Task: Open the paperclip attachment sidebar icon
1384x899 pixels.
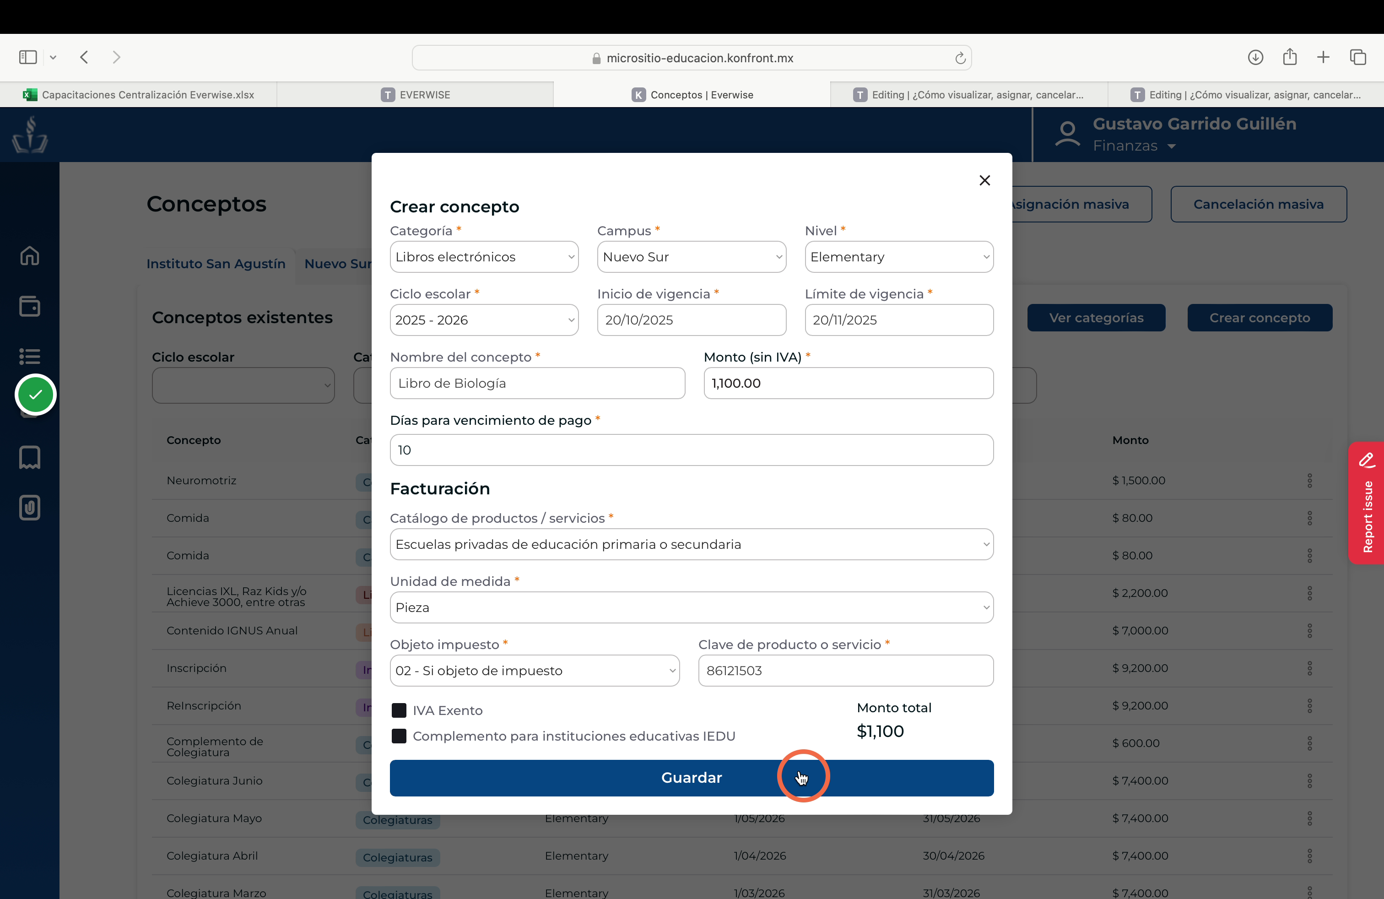Action: pyautogui.click(x=30, y=508)
